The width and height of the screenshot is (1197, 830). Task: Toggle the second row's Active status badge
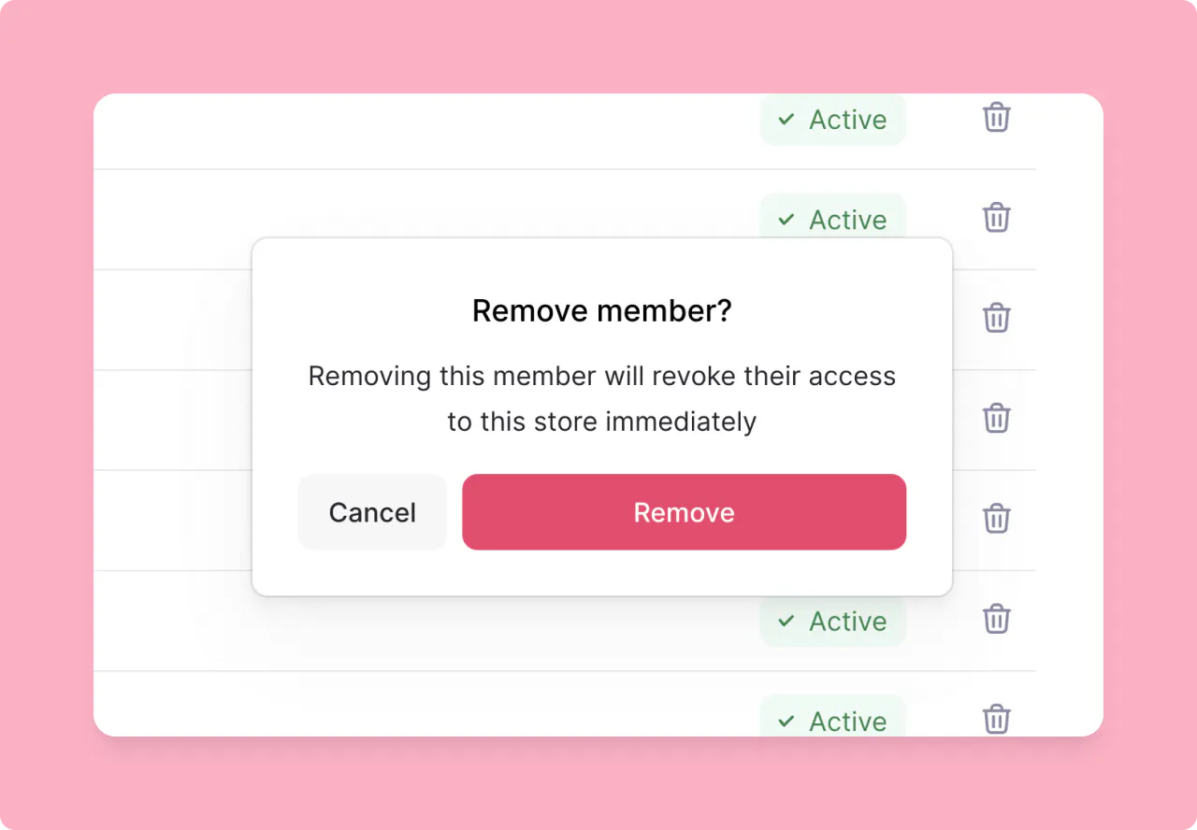pos(832,220)
